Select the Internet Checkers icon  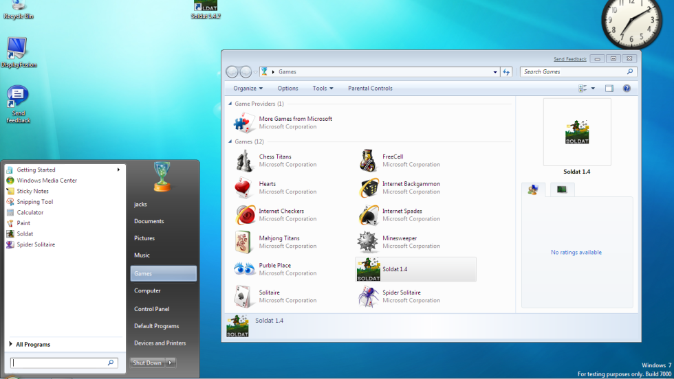click(245, 215)
